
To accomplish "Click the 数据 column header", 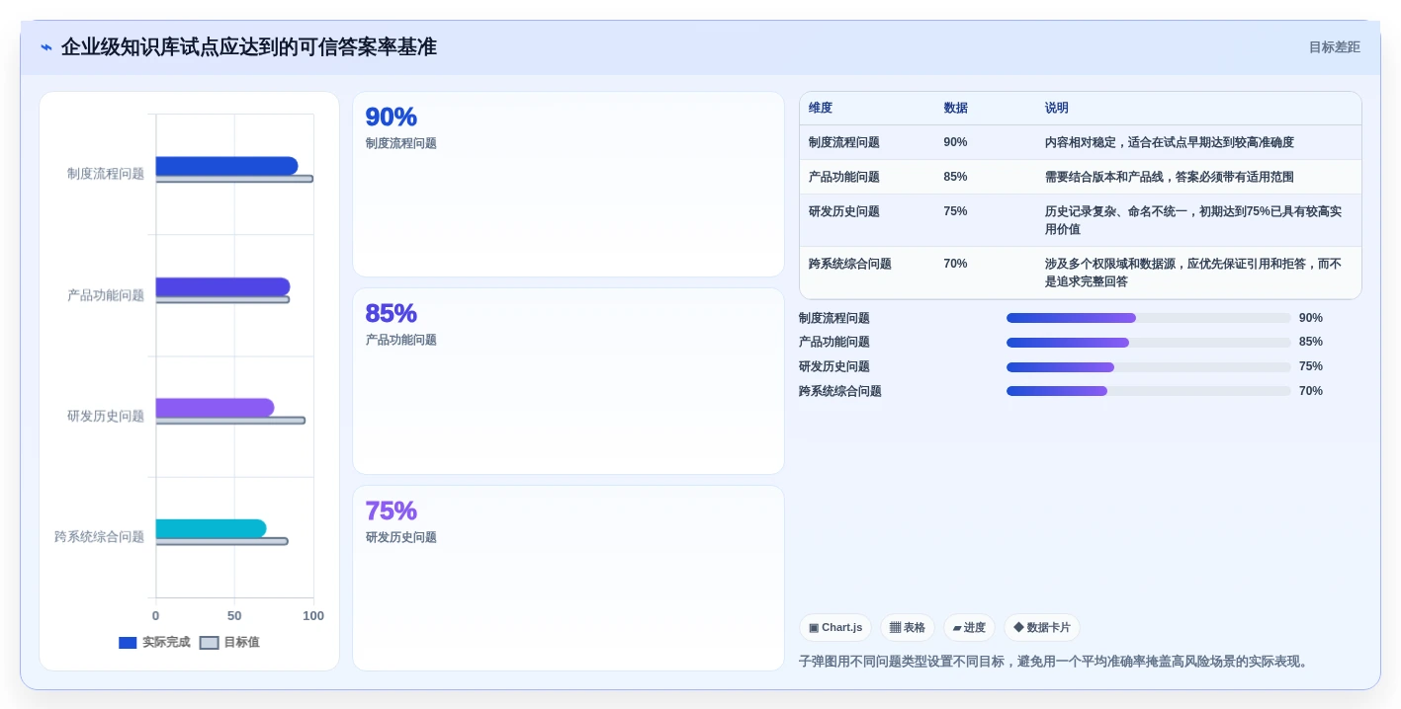I will pos(956,109).
